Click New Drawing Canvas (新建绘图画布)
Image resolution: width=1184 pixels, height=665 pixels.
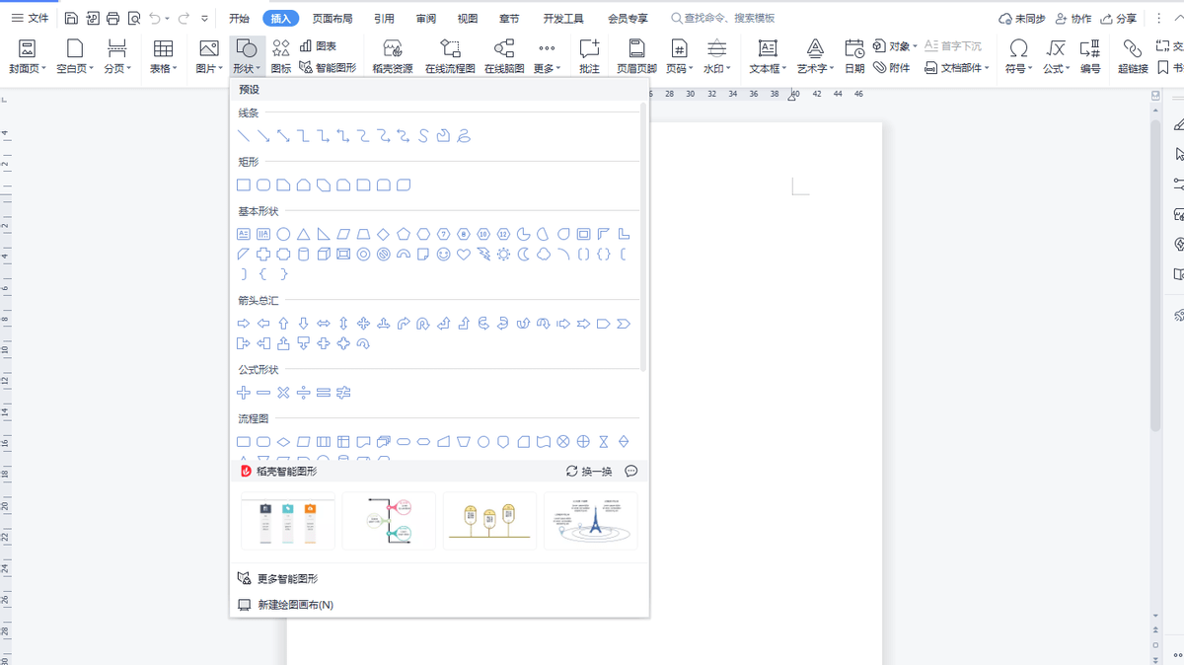click(x=295, y=605)
